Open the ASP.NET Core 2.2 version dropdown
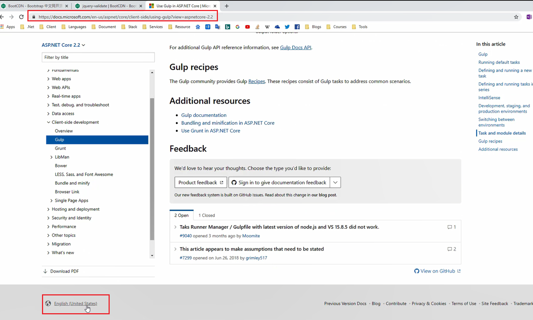 coord(63,45)
